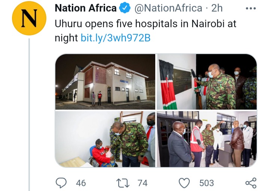Click the Nation Africa display name
The width and height of the screenshot is (269, 191).
[86, 8]
